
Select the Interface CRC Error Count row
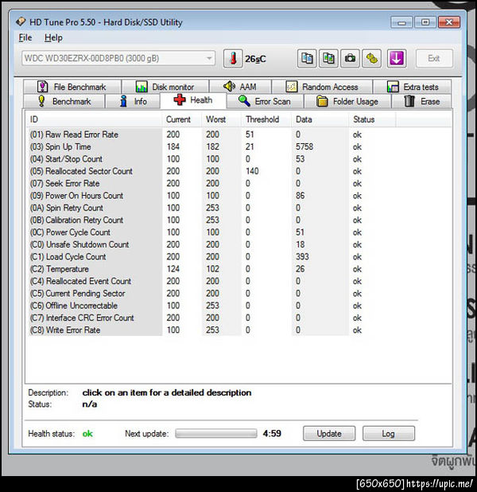(211, 318)
